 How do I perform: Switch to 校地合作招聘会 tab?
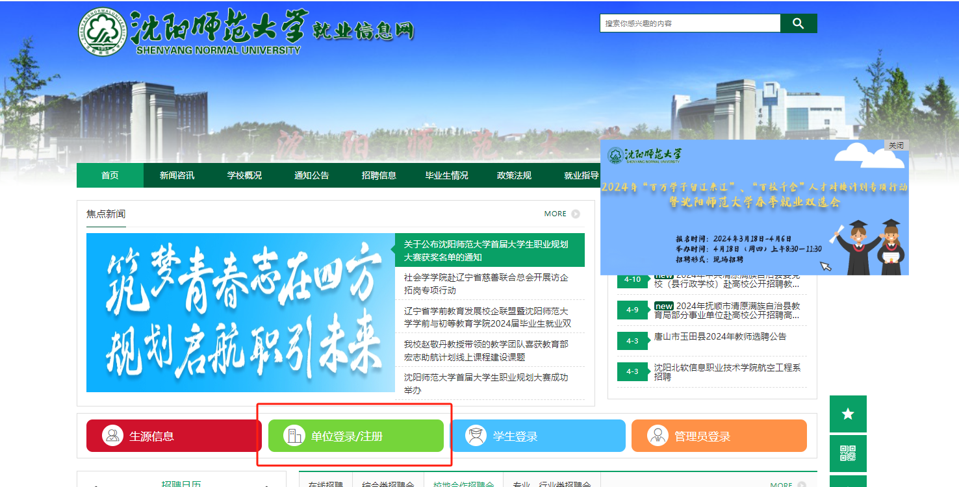coord(464,484)
